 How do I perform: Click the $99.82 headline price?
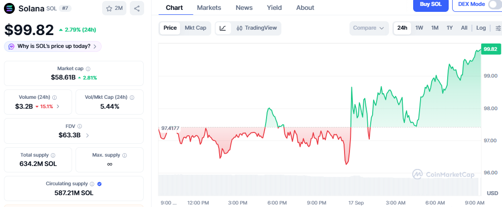click(x=29, y=30)
